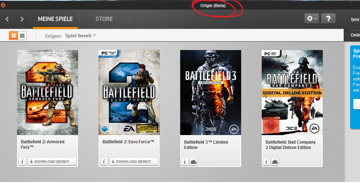This screenshot has height=183, width=360.
Task: Show info for Battlefield 2: Armored Fury
Action: [x=22, y=161]
